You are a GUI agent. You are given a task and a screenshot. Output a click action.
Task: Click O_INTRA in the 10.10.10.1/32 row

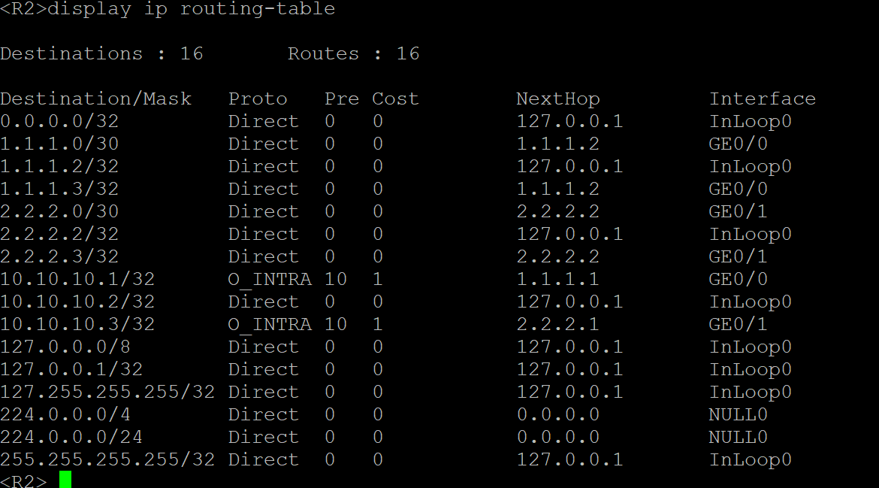pos(270,280)
